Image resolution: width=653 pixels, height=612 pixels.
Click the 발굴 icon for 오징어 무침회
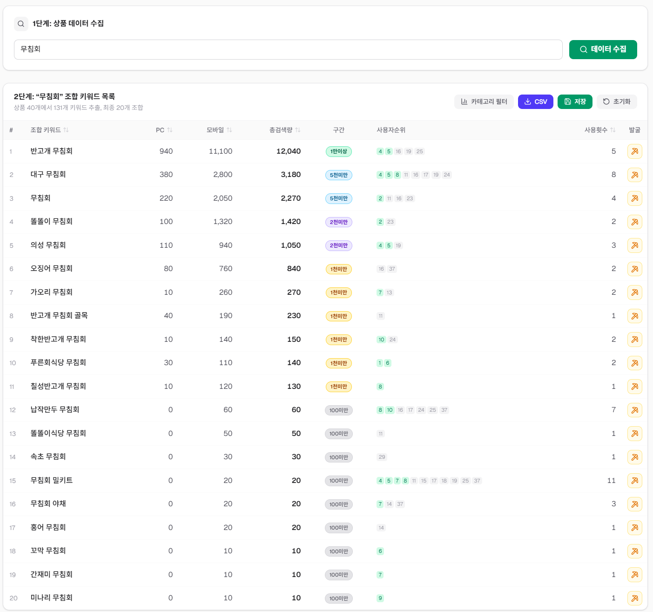click(635, 269)
